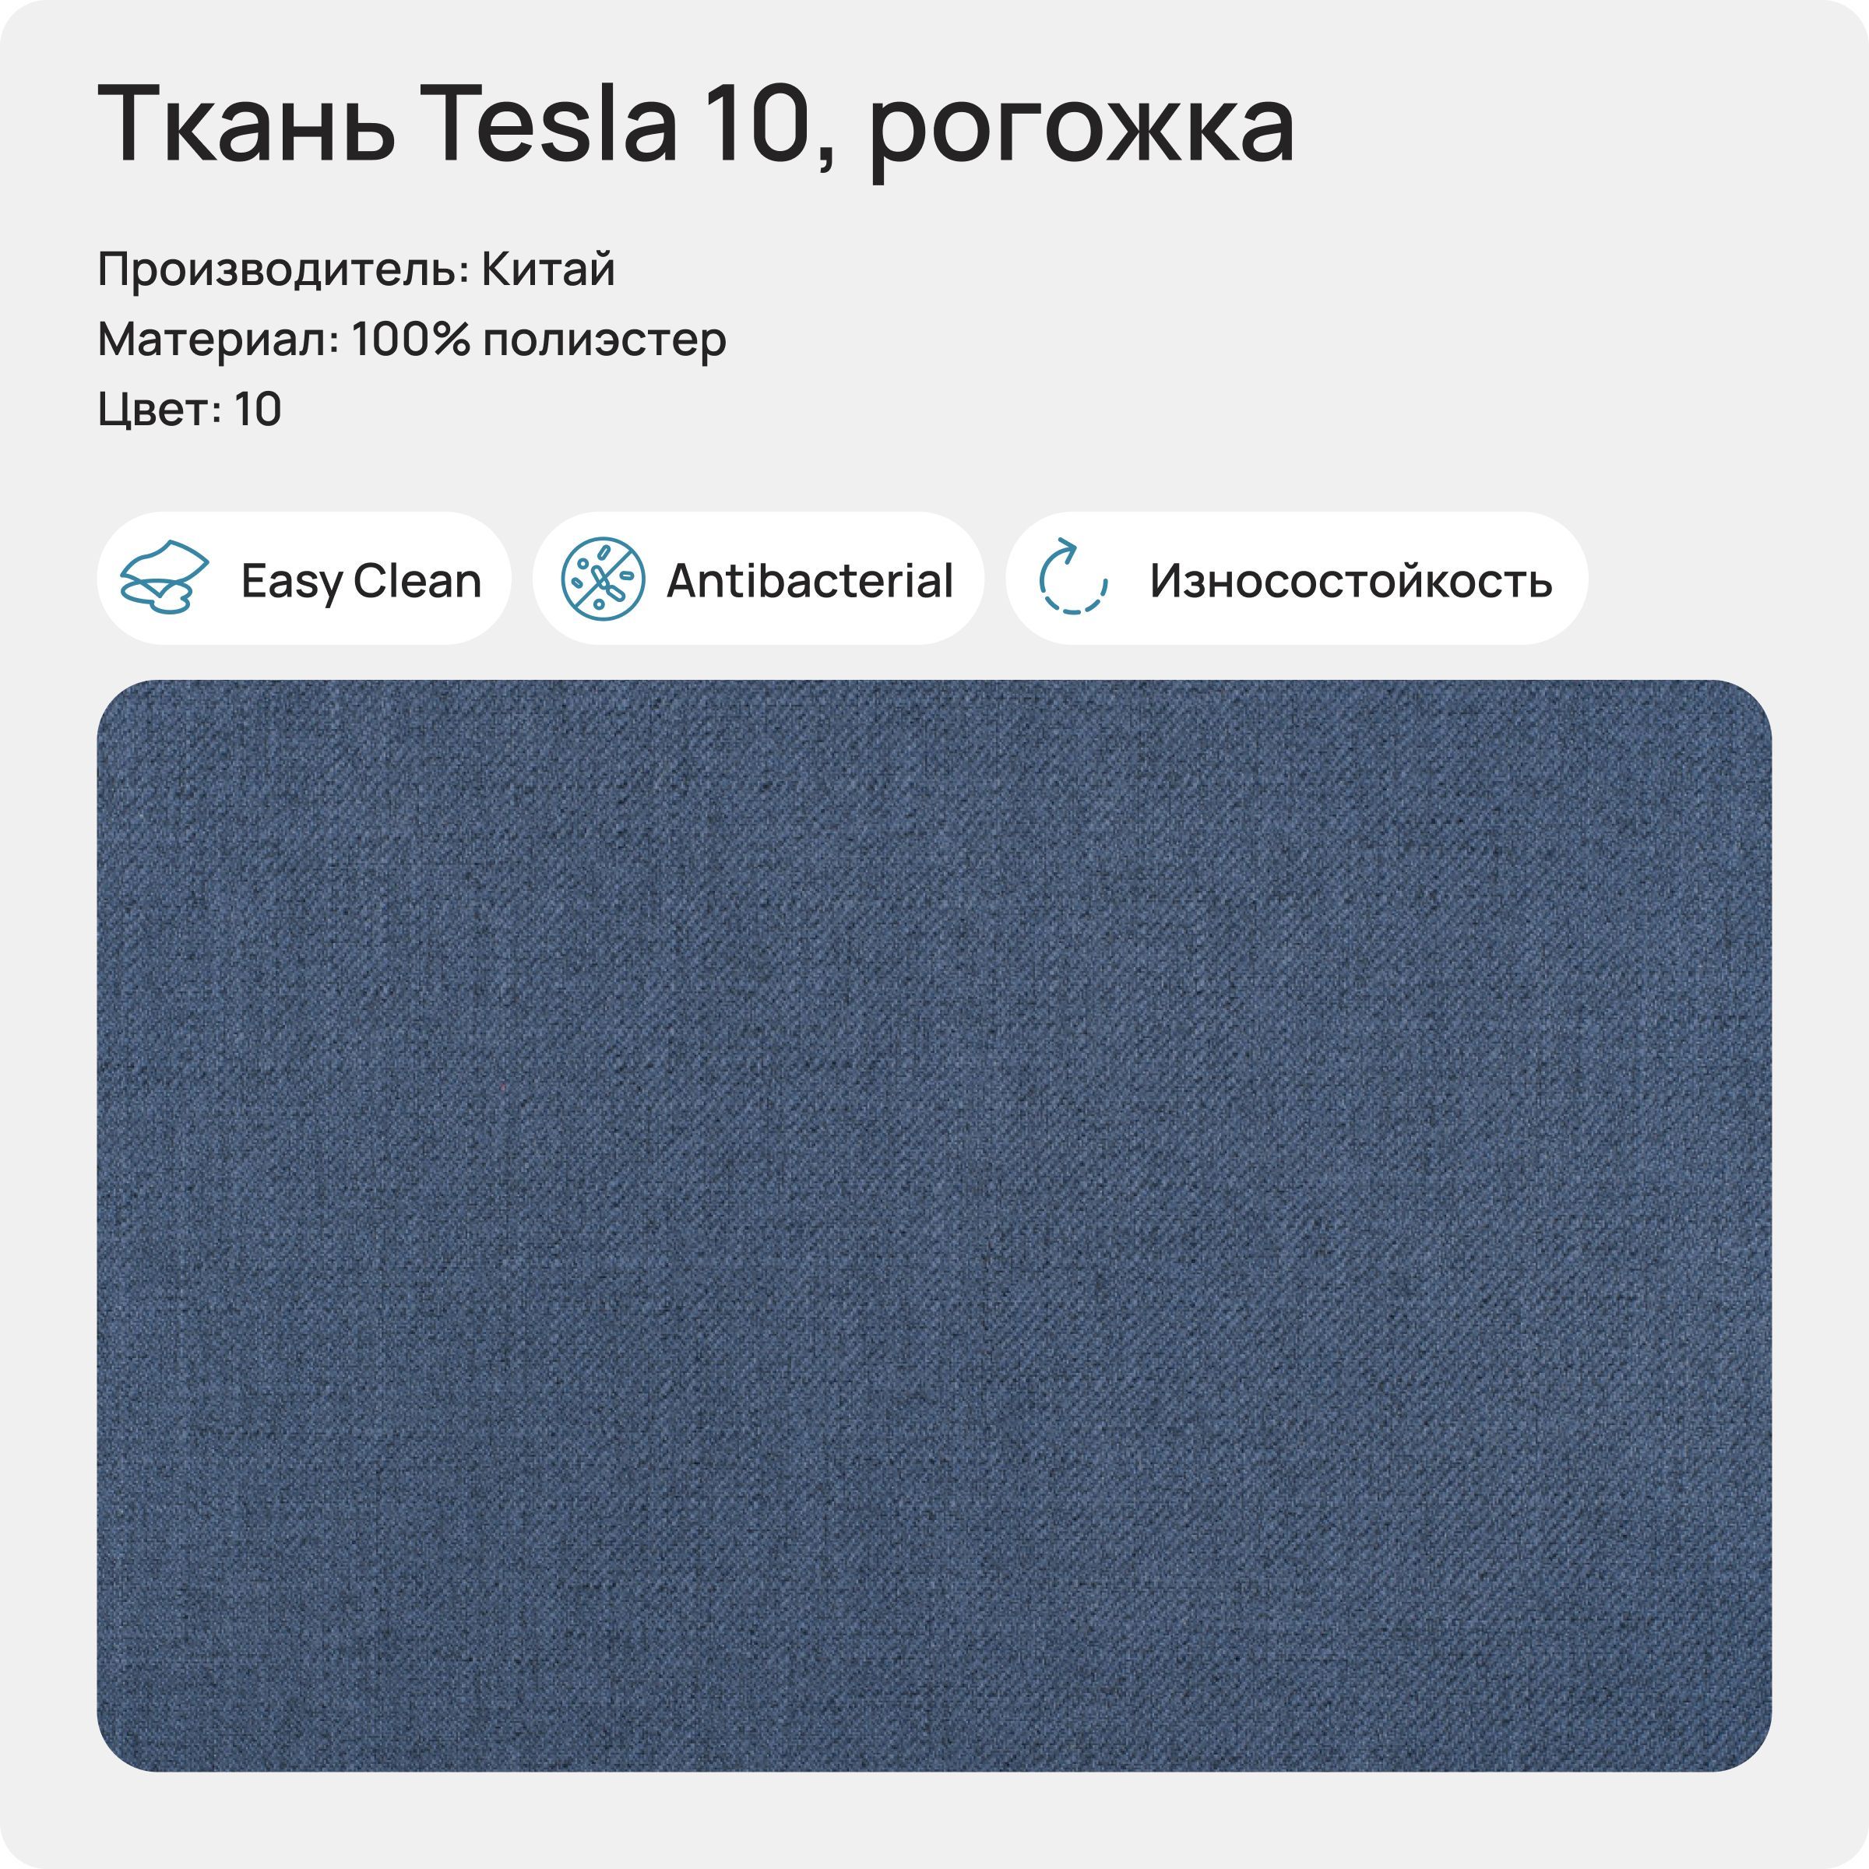Click the wear-resistance circular arrow icon
Image resolution: width=1869 pixels, height=1869 pixels.
click(x=1072, y=576)
